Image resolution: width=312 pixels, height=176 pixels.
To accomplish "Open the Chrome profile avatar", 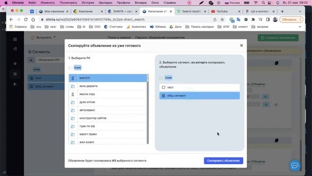I will pyautogui.click(x=275, y=20).
